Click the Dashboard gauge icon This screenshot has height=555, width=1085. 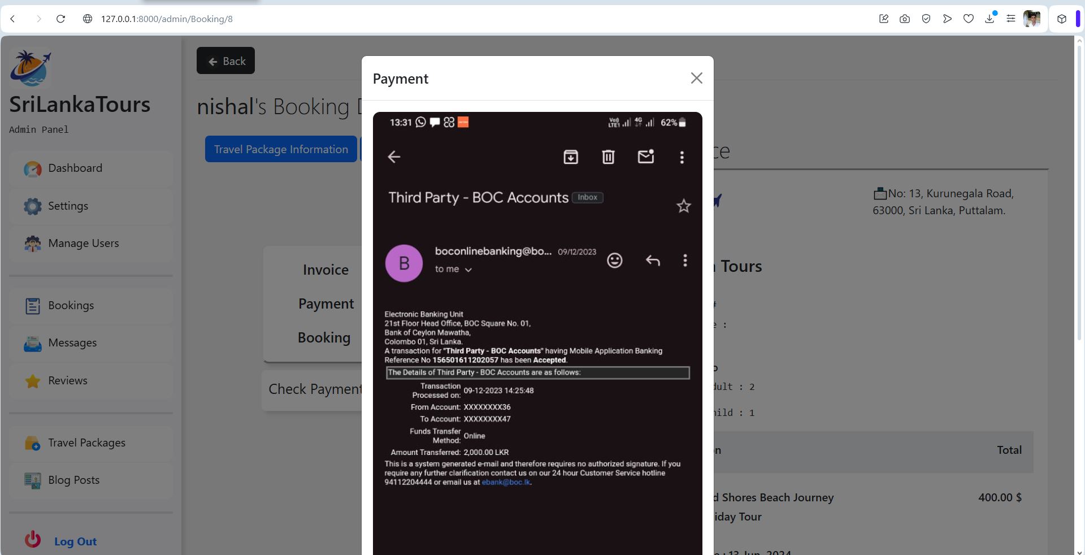click(33, 169)
